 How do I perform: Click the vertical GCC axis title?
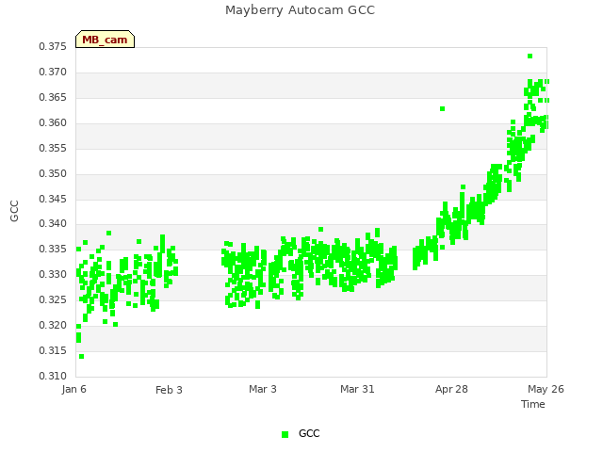(14, 211)
